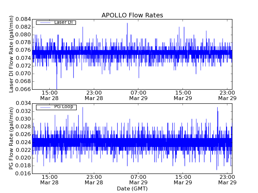This screenshot has height=193, width=258.
Task: Click bottom plot's first 15:00 Mar 28 label
Action: (x=49, y=179)
